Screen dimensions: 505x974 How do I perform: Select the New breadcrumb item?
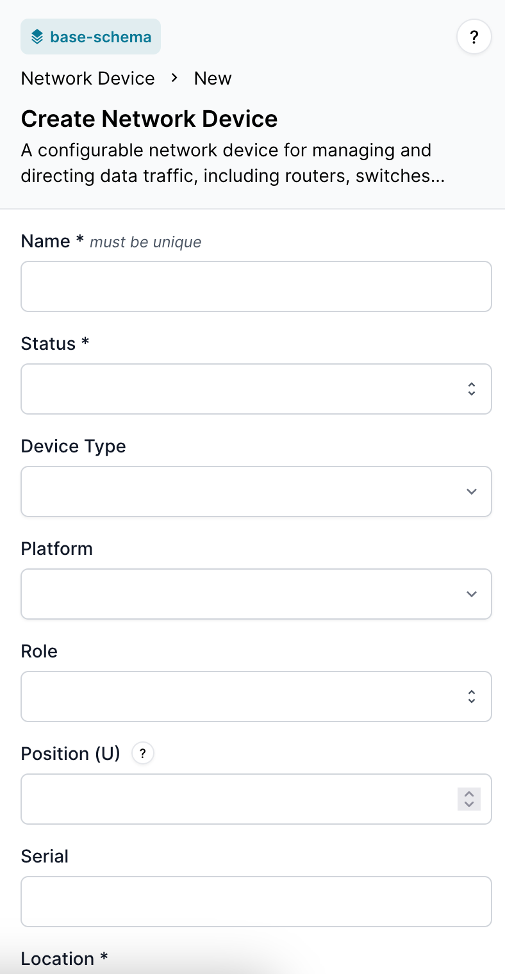[x=213, y=78]
